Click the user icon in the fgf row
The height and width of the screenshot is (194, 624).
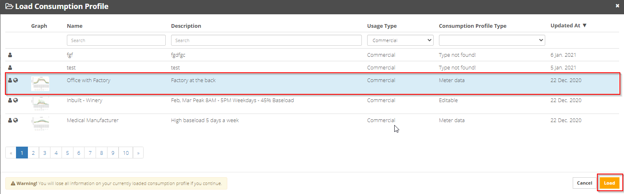coord(10,55)
